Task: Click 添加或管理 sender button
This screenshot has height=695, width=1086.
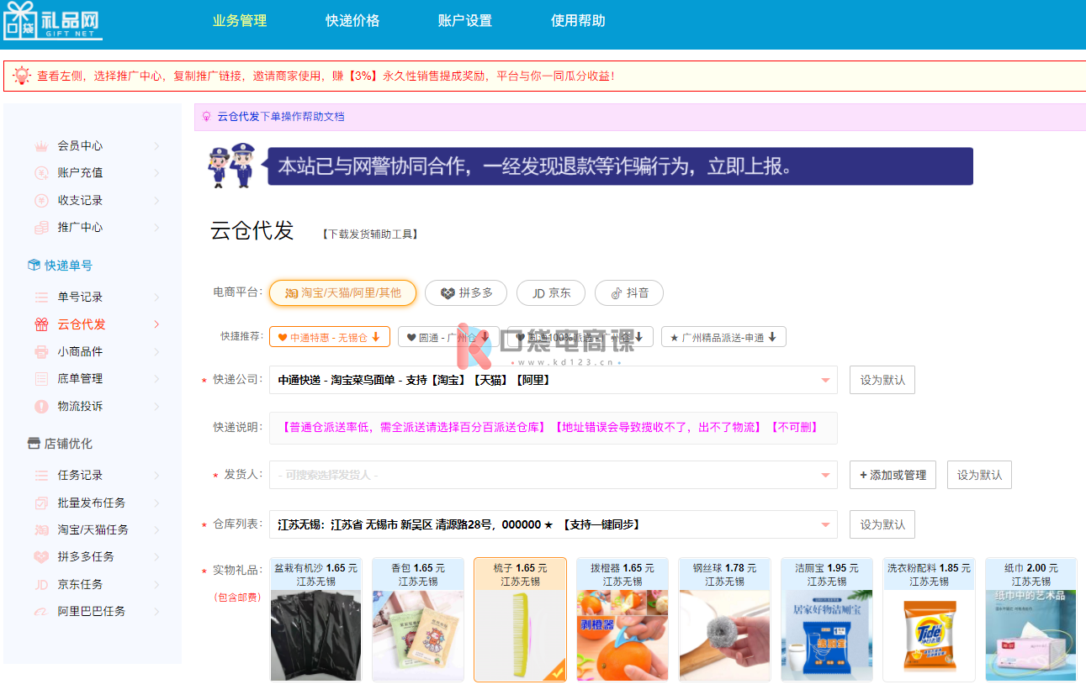Action: click(893, 475)
